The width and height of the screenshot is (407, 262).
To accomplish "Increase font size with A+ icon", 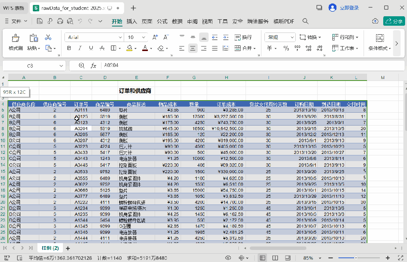I will point(155,37).
